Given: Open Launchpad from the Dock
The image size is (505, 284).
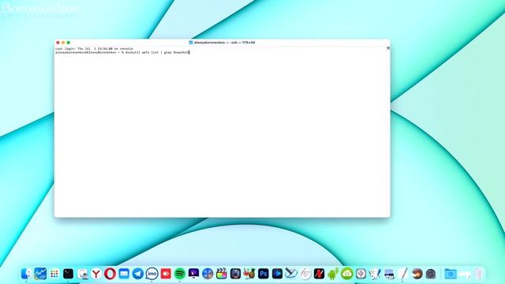Looking at the screenshot, I should 54,274.
